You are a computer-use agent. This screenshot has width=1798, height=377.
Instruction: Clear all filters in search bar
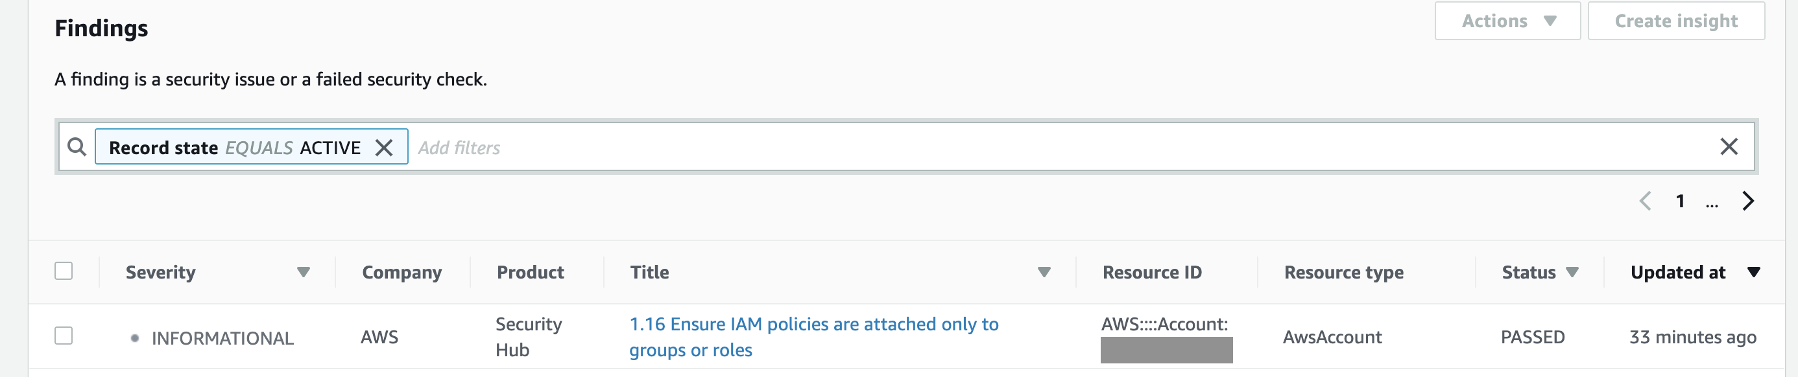1728,147
